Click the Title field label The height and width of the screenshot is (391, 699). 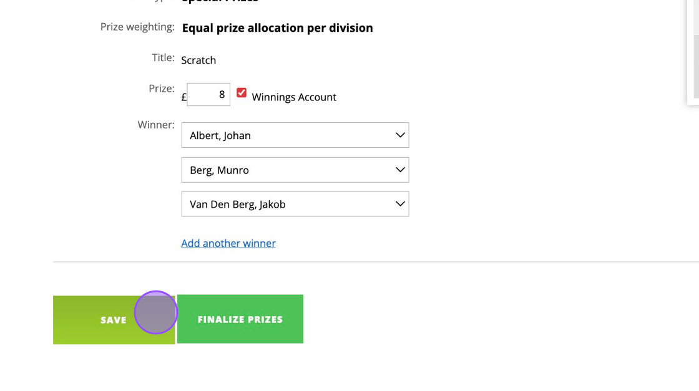pyautogui.click(x=163, y=57)
